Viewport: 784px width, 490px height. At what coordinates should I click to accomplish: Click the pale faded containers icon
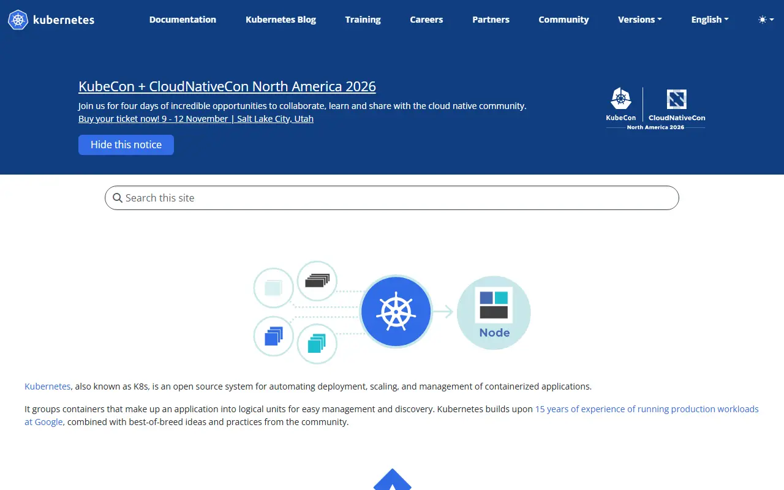pos(274,288)
